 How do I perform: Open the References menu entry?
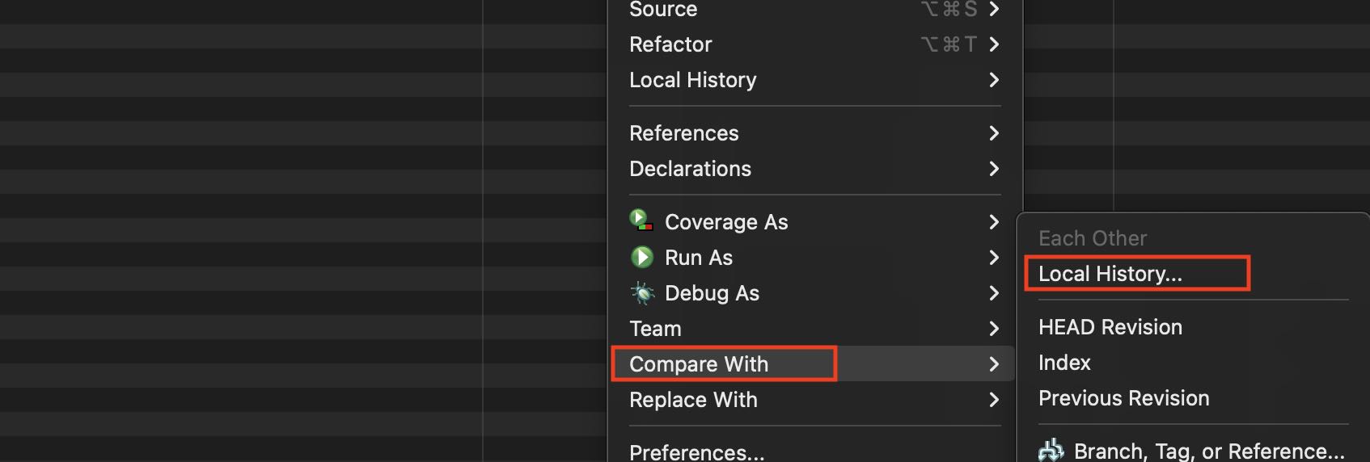coord(683,133)
